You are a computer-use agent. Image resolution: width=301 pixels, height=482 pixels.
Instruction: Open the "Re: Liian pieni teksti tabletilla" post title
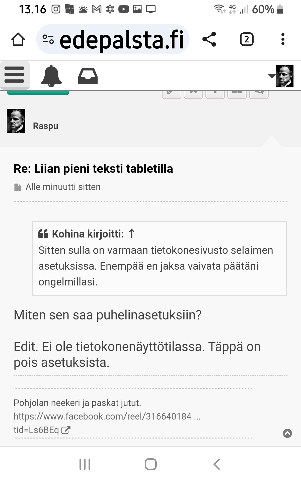click(93, 169)
